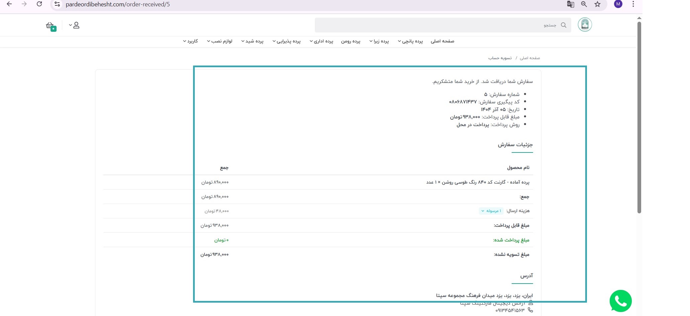Image resolution: width=690 pixels, height=316 pixels.
Task: Open WhatsApp chat floating button
Action: 620,301
